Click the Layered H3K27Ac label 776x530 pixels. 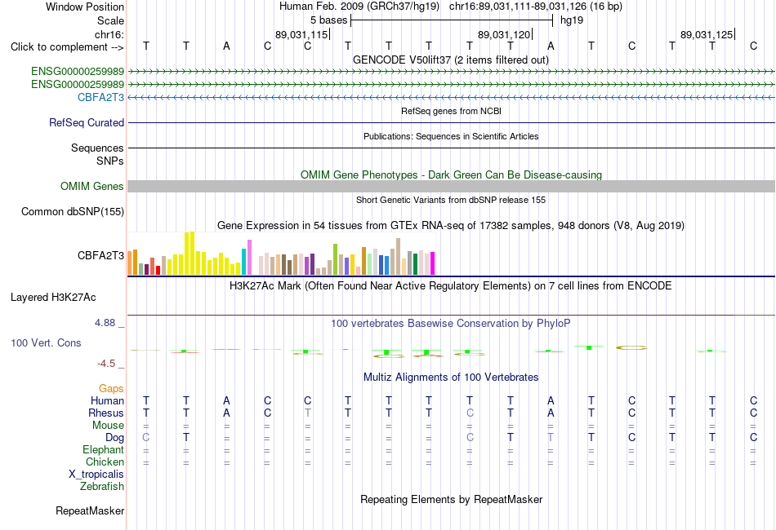pyautogui.click(x=53, y=298)
